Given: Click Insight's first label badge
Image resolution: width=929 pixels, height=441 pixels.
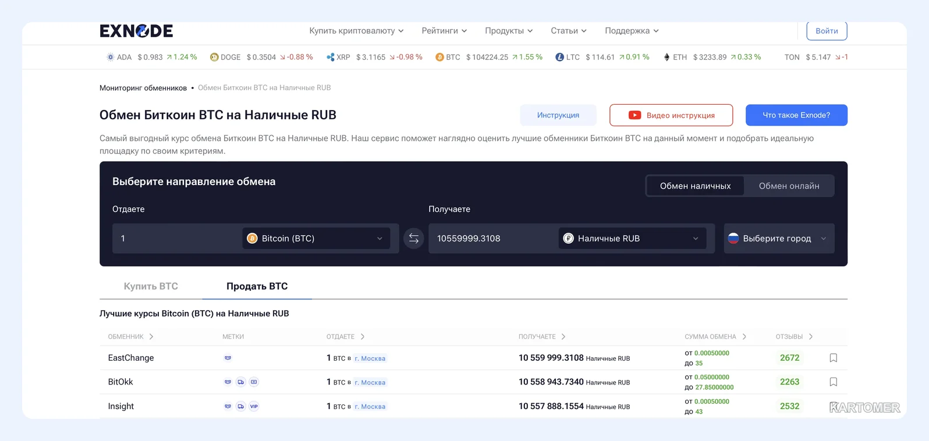Looking at the screenshot, I should (x=228, y=407).
